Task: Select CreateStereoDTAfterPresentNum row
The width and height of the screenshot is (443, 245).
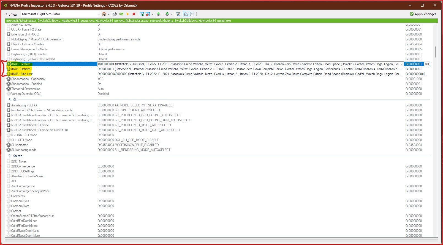Action: pos(218,216)
